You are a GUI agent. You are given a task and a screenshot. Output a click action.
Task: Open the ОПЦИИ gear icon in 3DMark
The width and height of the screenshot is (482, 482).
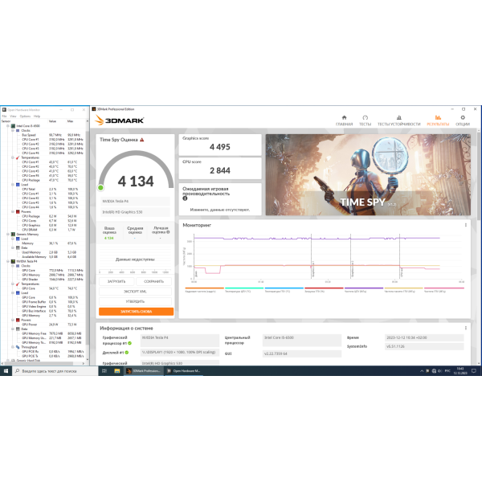(463, 117)
